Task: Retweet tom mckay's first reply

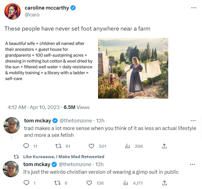Action: [x=58, y=146]
